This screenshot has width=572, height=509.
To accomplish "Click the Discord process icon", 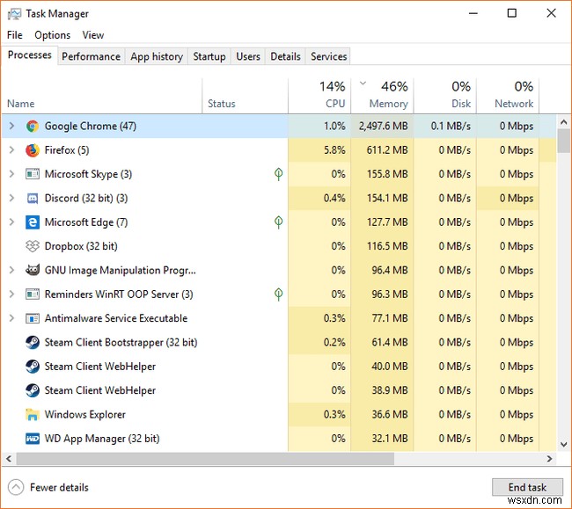I will point(33,198).
